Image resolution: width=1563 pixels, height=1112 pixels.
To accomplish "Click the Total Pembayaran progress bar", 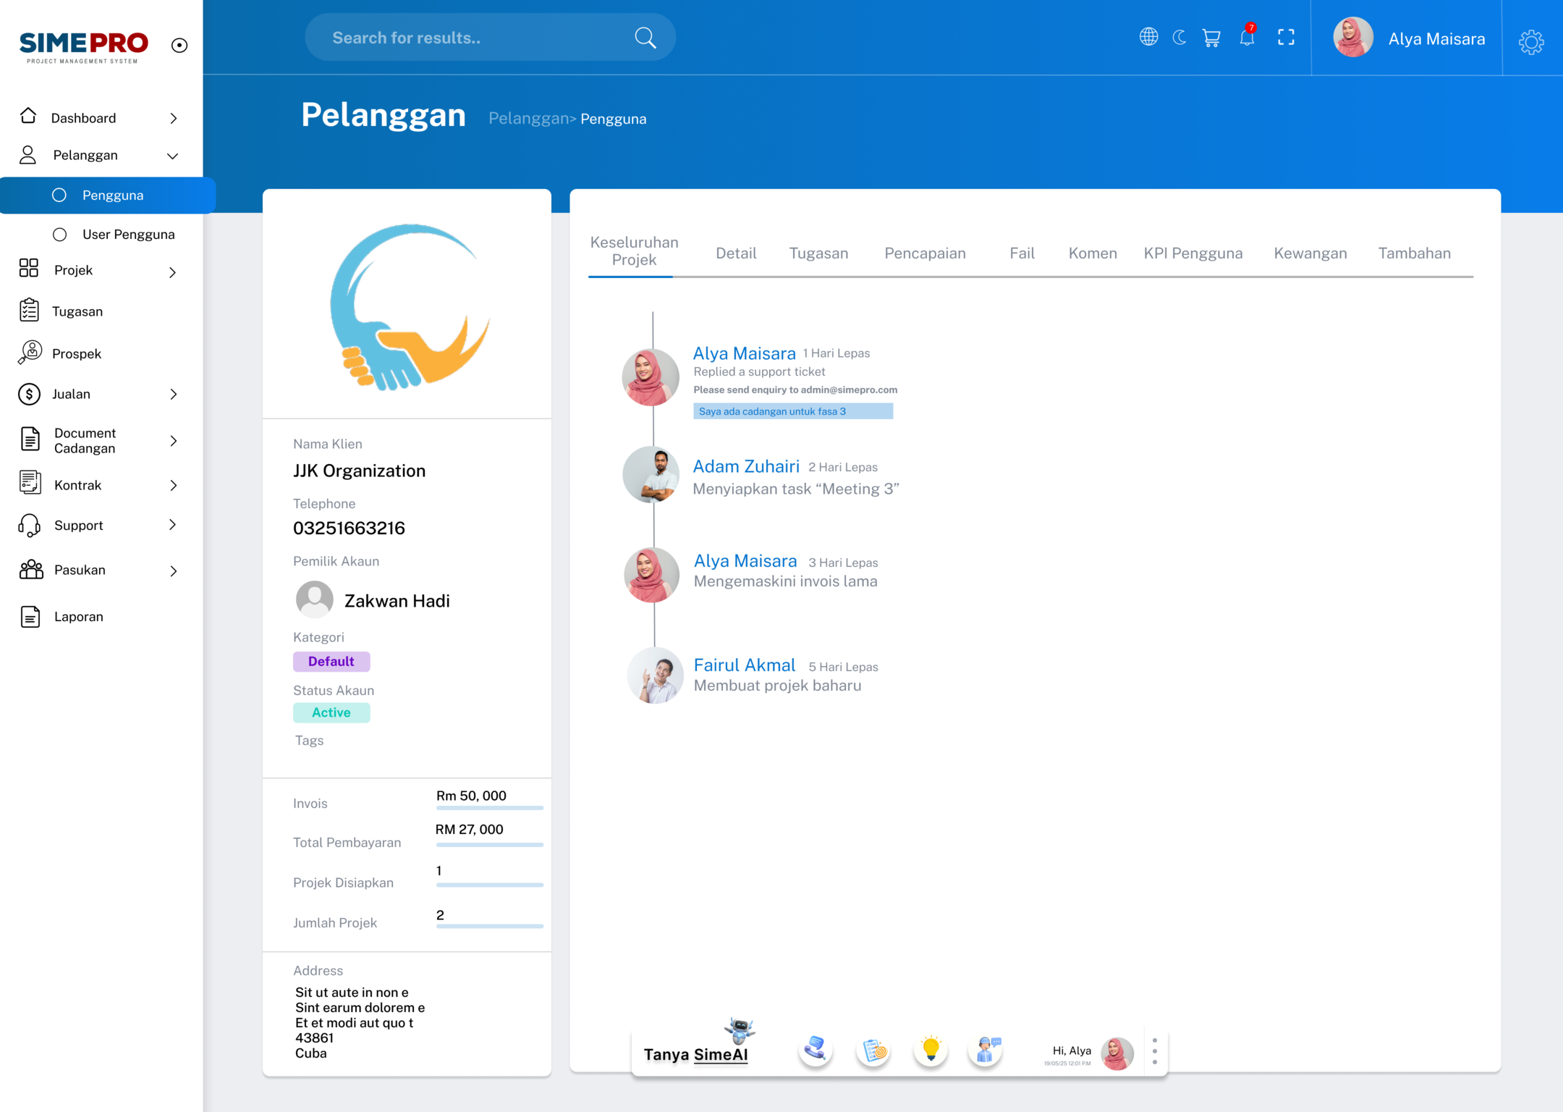I will coord(490,845).
